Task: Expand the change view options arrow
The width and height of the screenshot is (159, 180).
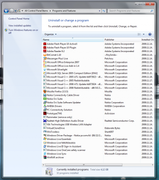Action: click(x=143, y=34)
